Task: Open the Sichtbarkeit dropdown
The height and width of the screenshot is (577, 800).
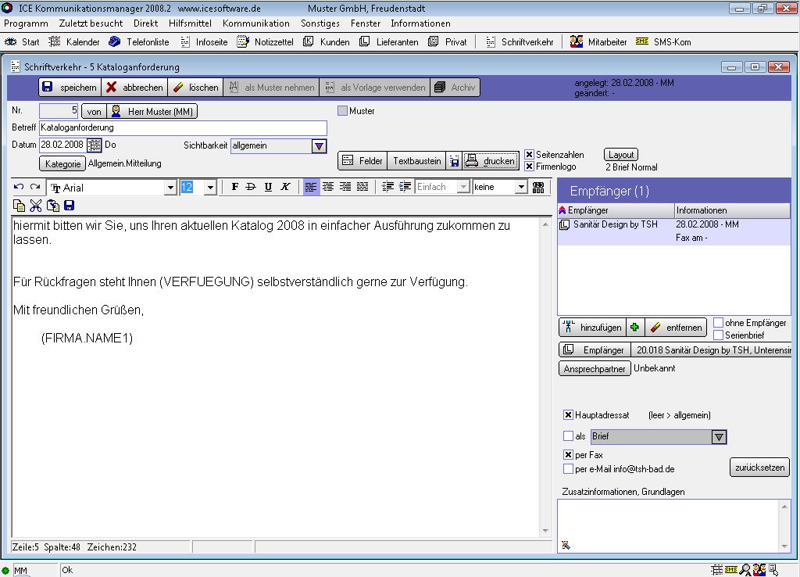Action: (x=319, y=145)
